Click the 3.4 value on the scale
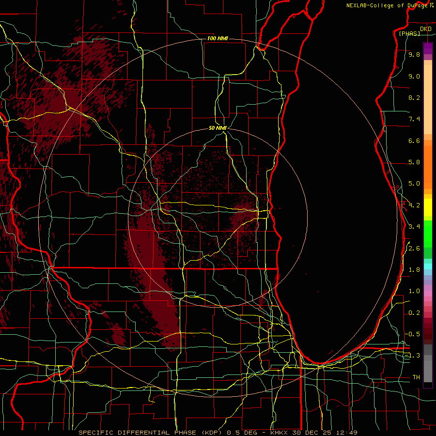The width and height of the screenshot is (436, 436). tap(414, 227)
